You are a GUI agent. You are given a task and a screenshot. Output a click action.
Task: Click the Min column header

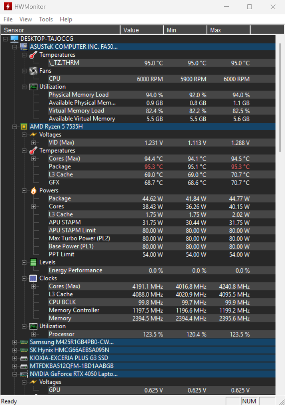185,30
